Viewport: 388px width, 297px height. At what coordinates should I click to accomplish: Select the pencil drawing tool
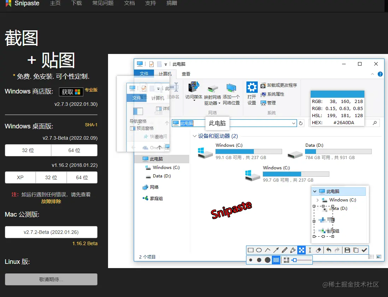pyautogui.click(x=285, y=250)
